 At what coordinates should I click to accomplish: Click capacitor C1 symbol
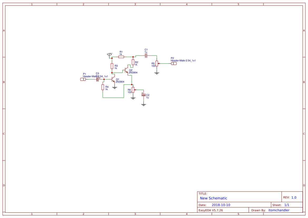(x=146, y=56)
